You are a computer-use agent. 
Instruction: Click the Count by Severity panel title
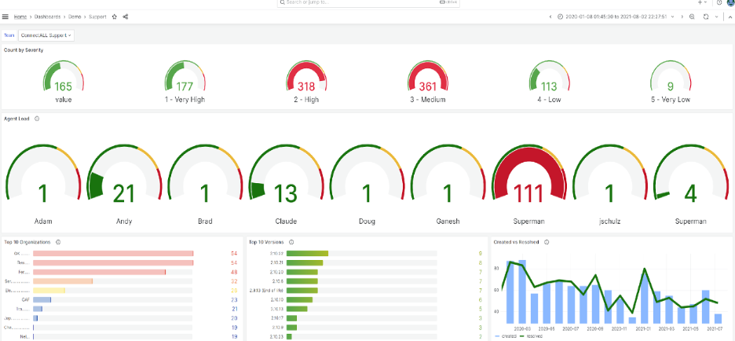click(24, 50)
